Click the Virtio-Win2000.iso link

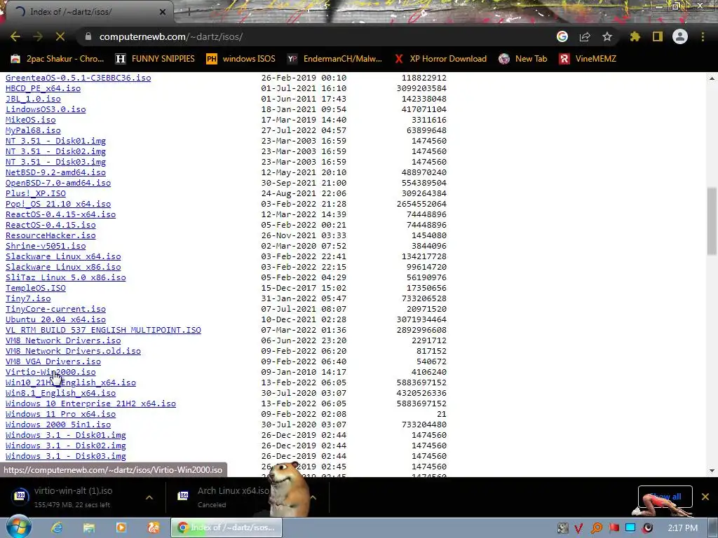click(50, 373)
